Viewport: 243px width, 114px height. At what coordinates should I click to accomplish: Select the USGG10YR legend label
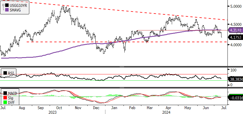(x=18, y=5)
